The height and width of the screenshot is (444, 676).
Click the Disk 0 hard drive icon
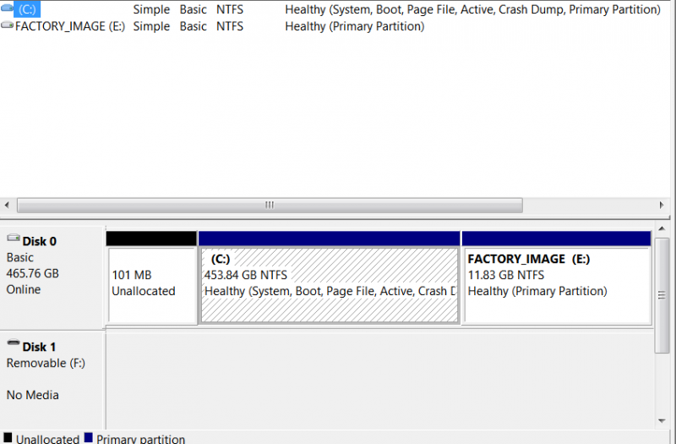(x=14, y=238)
